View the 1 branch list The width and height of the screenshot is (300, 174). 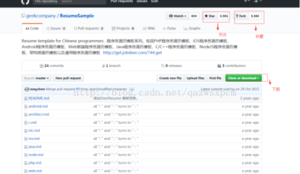[111, 66]
